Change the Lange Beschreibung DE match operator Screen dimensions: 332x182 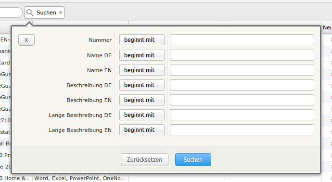coord(142,115)
